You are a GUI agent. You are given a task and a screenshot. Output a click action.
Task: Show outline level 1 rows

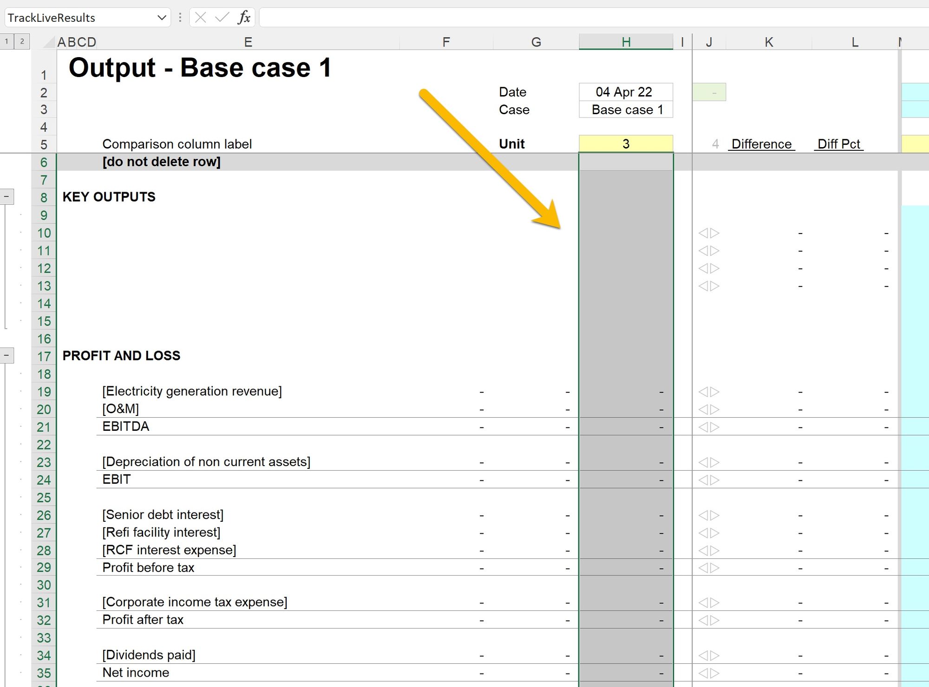tap(7, 41)
